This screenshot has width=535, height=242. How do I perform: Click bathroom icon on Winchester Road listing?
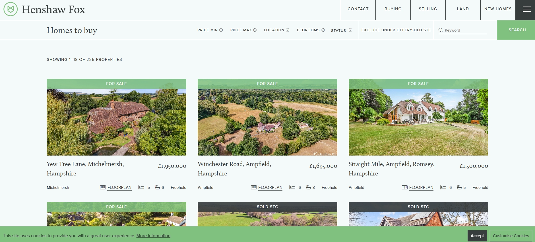[x=308, y=187]
